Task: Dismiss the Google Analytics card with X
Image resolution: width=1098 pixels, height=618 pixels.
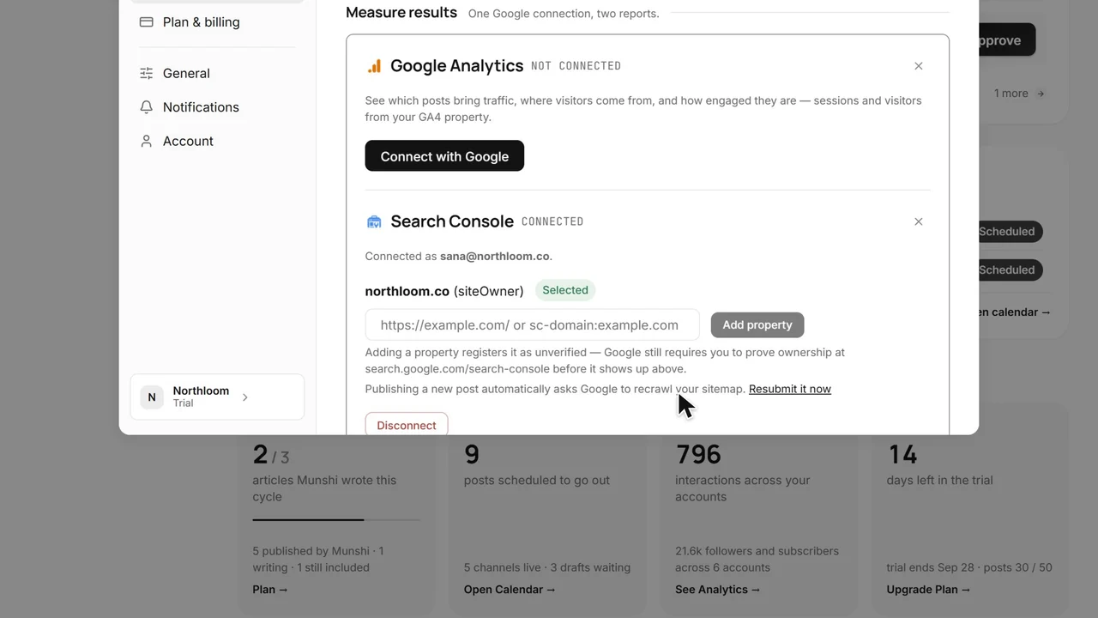Action: [x=919, y=66]
